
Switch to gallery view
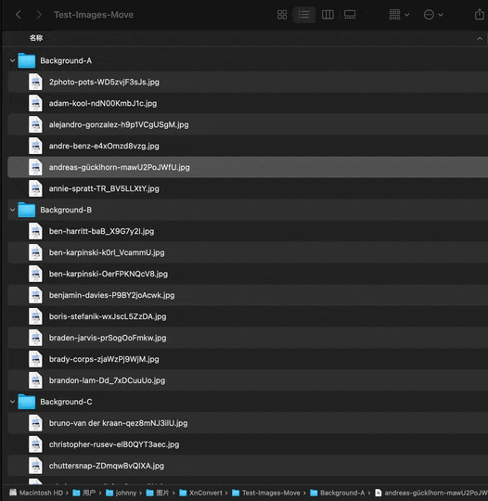pos(350,15)
